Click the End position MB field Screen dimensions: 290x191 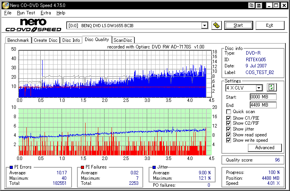click(x=263, y=105)
